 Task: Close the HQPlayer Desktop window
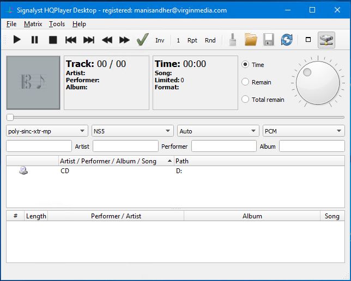(337, 10)
